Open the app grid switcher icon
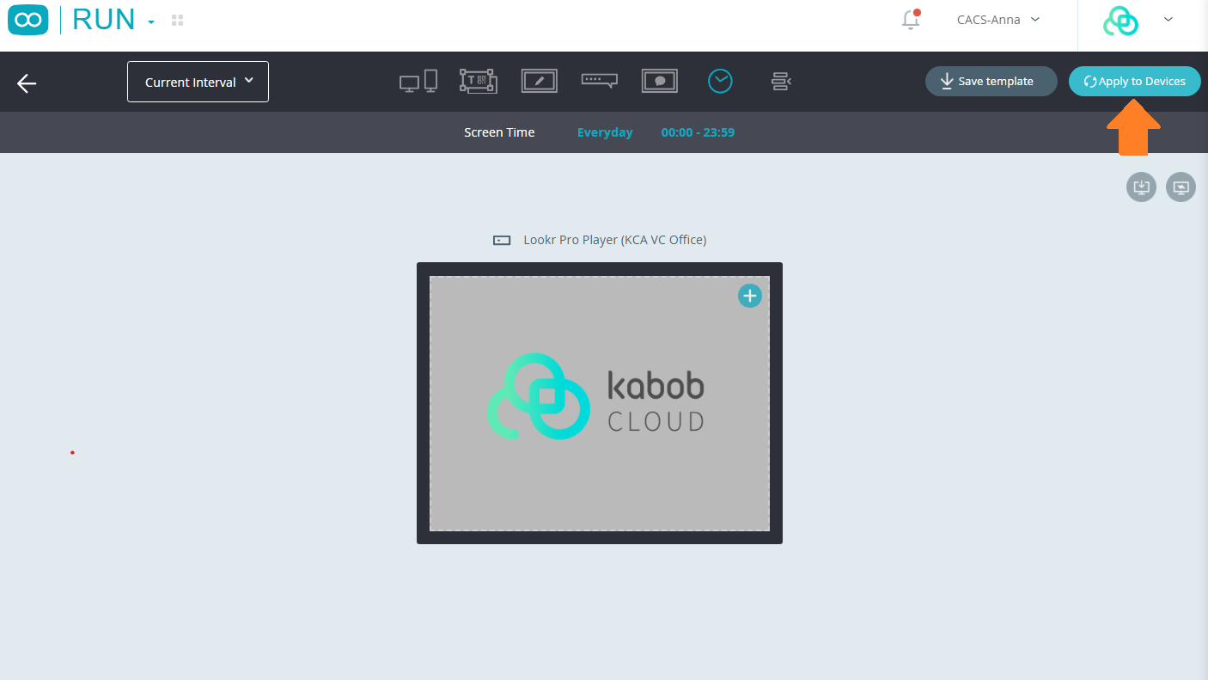 click(x=178, y=20)
